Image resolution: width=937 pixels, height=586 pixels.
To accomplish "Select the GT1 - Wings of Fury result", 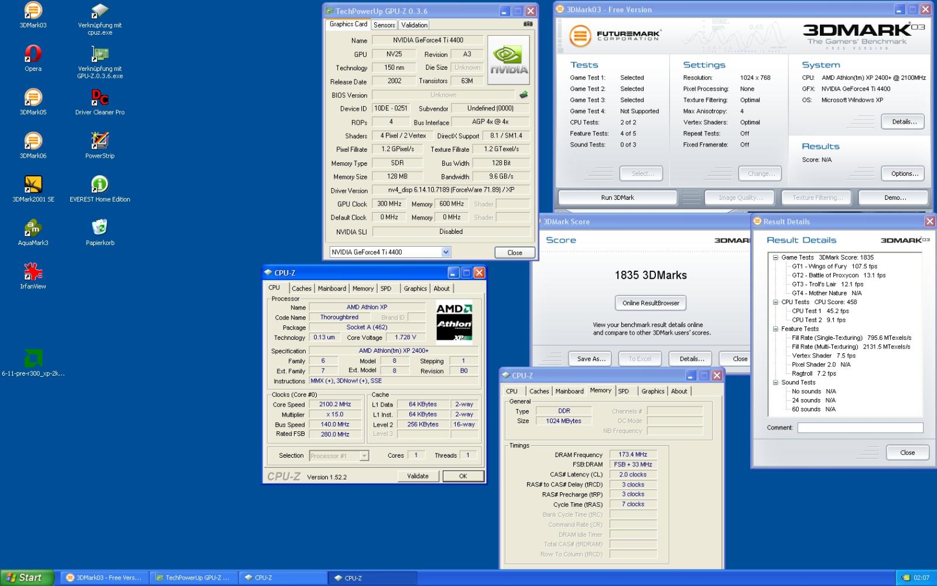I will tap(834, 267).
